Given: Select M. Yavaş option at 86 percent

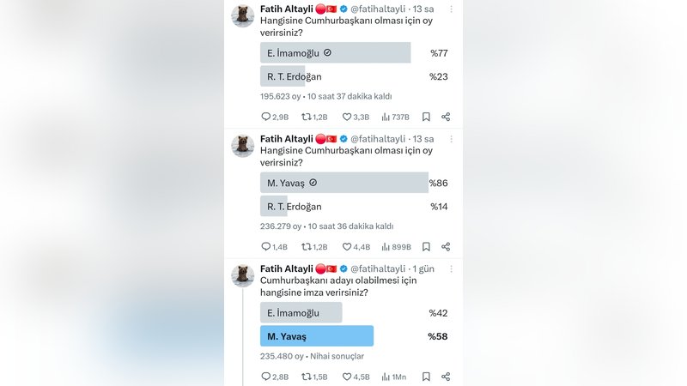Looking at the screenshot, I should pyautogui.click(x=343, y=183).
